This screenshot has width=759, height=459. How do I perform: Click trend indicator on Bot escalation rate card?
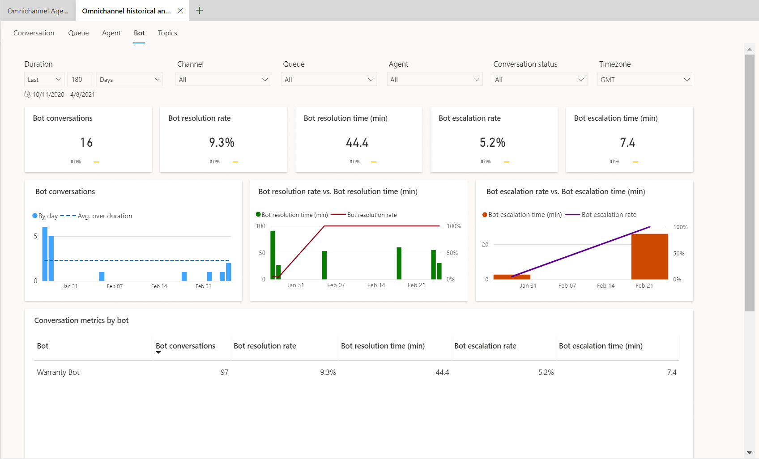(x=507, y=162)
